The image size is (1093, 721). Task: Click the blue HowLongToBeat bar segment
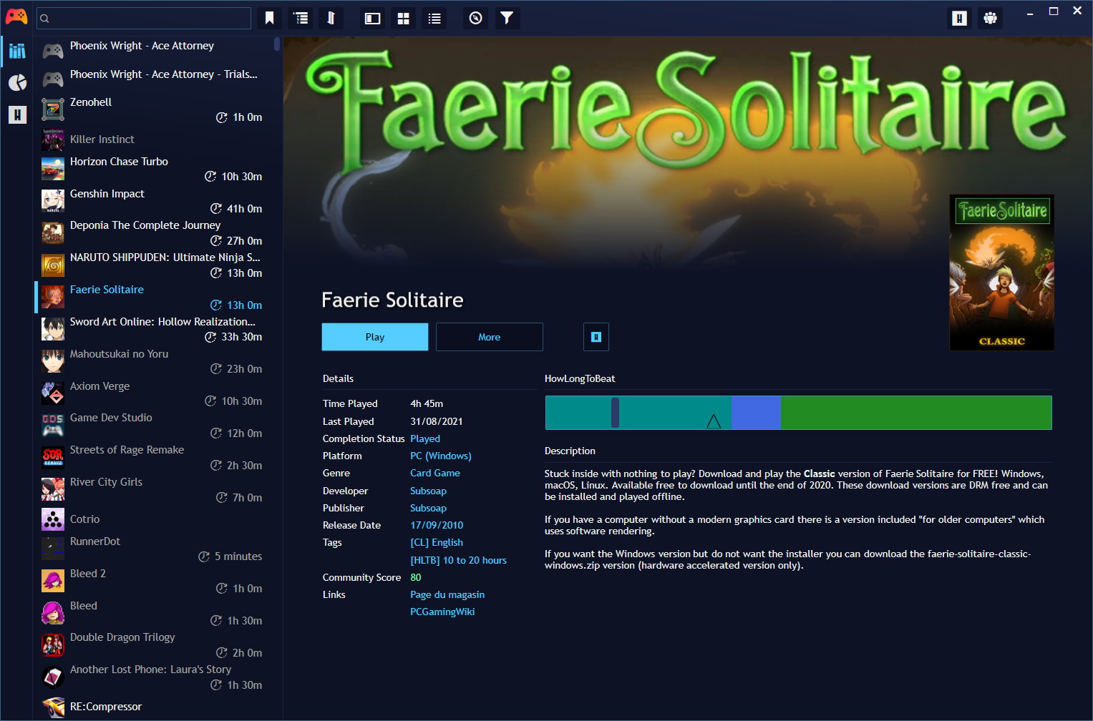(x=756, y=413)
